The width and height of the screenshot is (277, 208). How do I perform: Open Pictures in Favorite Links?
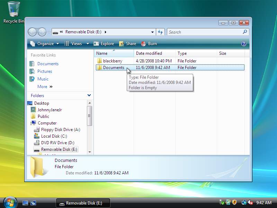click(45, 71)
